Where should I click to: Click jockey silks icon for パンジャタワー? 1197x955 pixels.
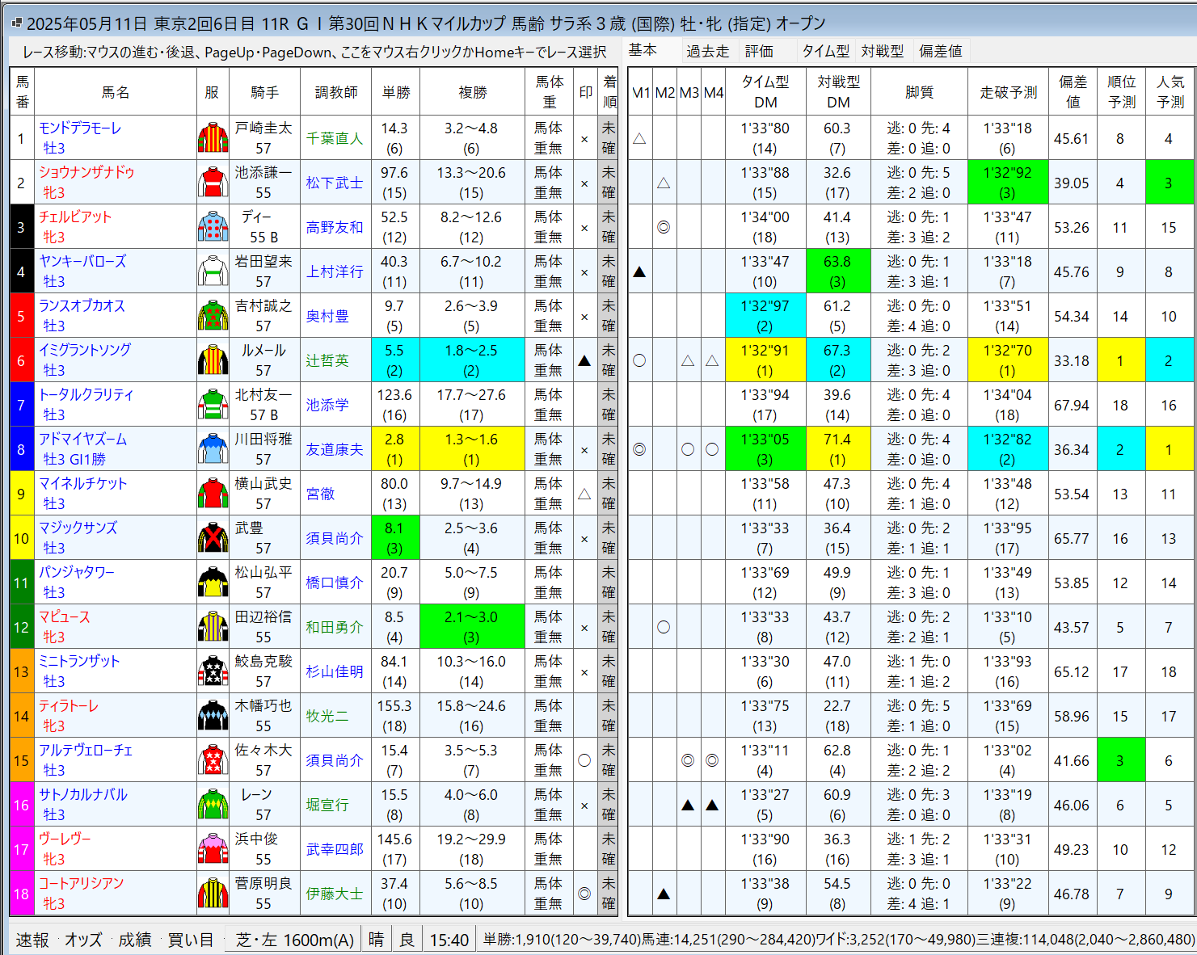coord(213,583)
